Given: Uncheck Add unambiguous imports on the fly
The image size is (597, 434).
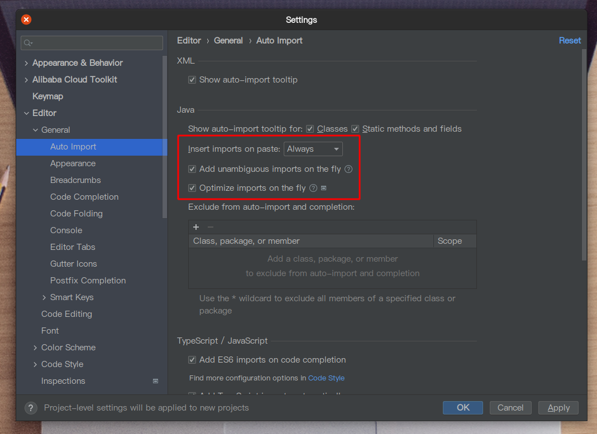Looking at the screenshot, I should pyautogui.click(x=192, y=169).
